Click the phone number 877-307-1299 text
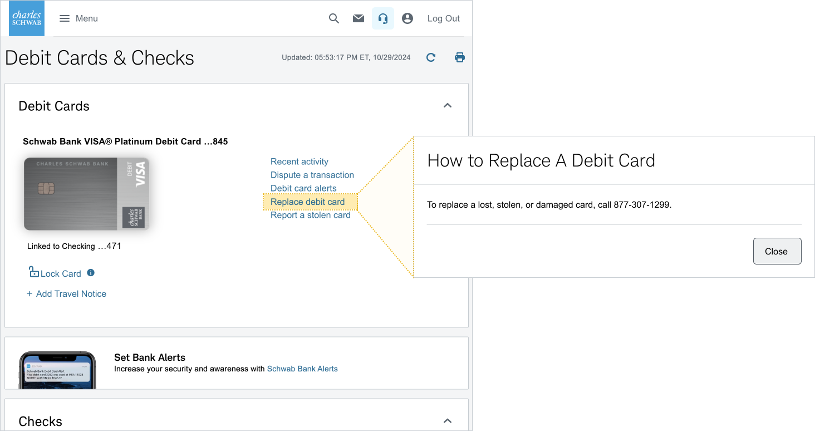815x431 pixels. tap(642, 205)
